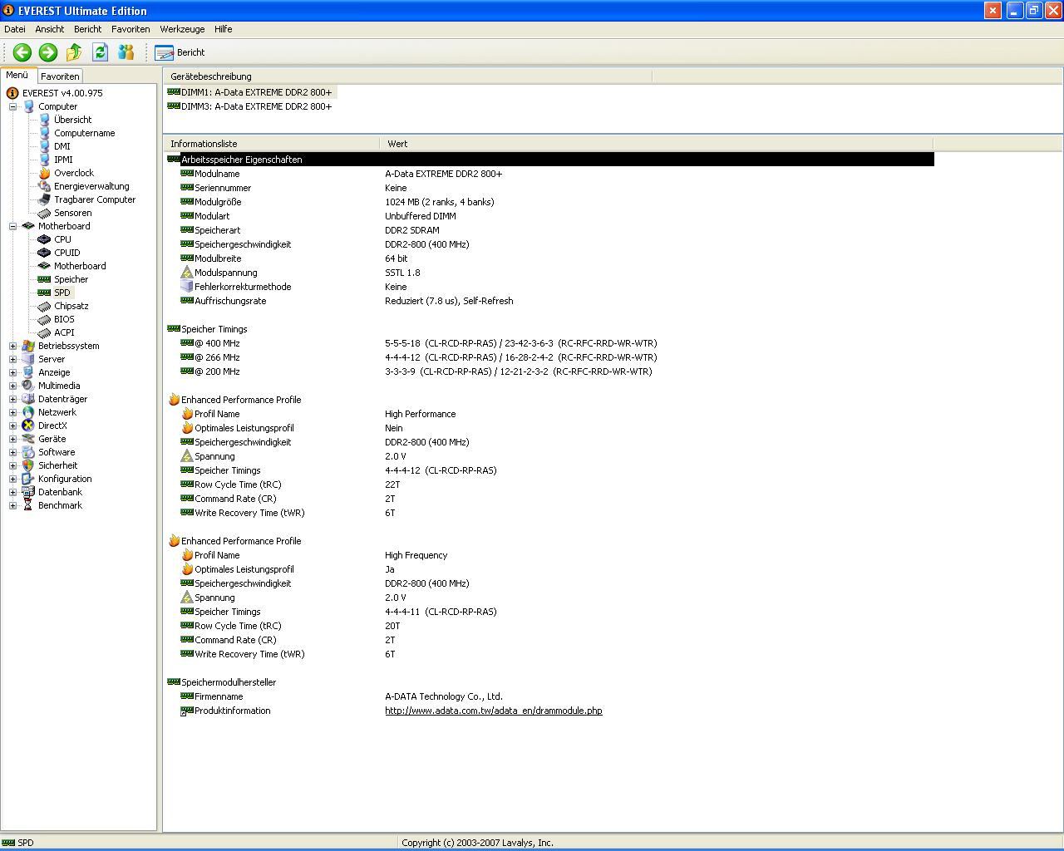Open the Ansicht menu
The height and width of the screenshot is (851, 1064).
point(50,29)
